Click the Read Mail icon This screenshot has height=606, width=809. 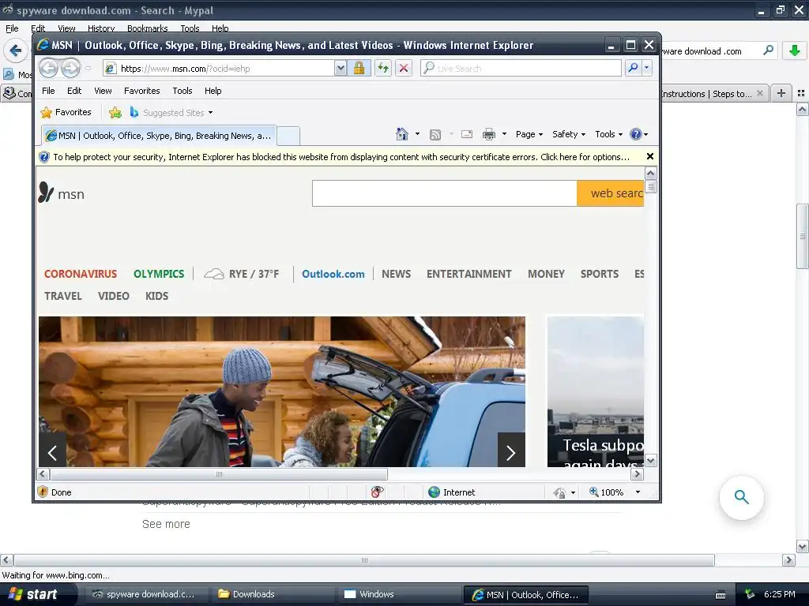coord(467,134)
